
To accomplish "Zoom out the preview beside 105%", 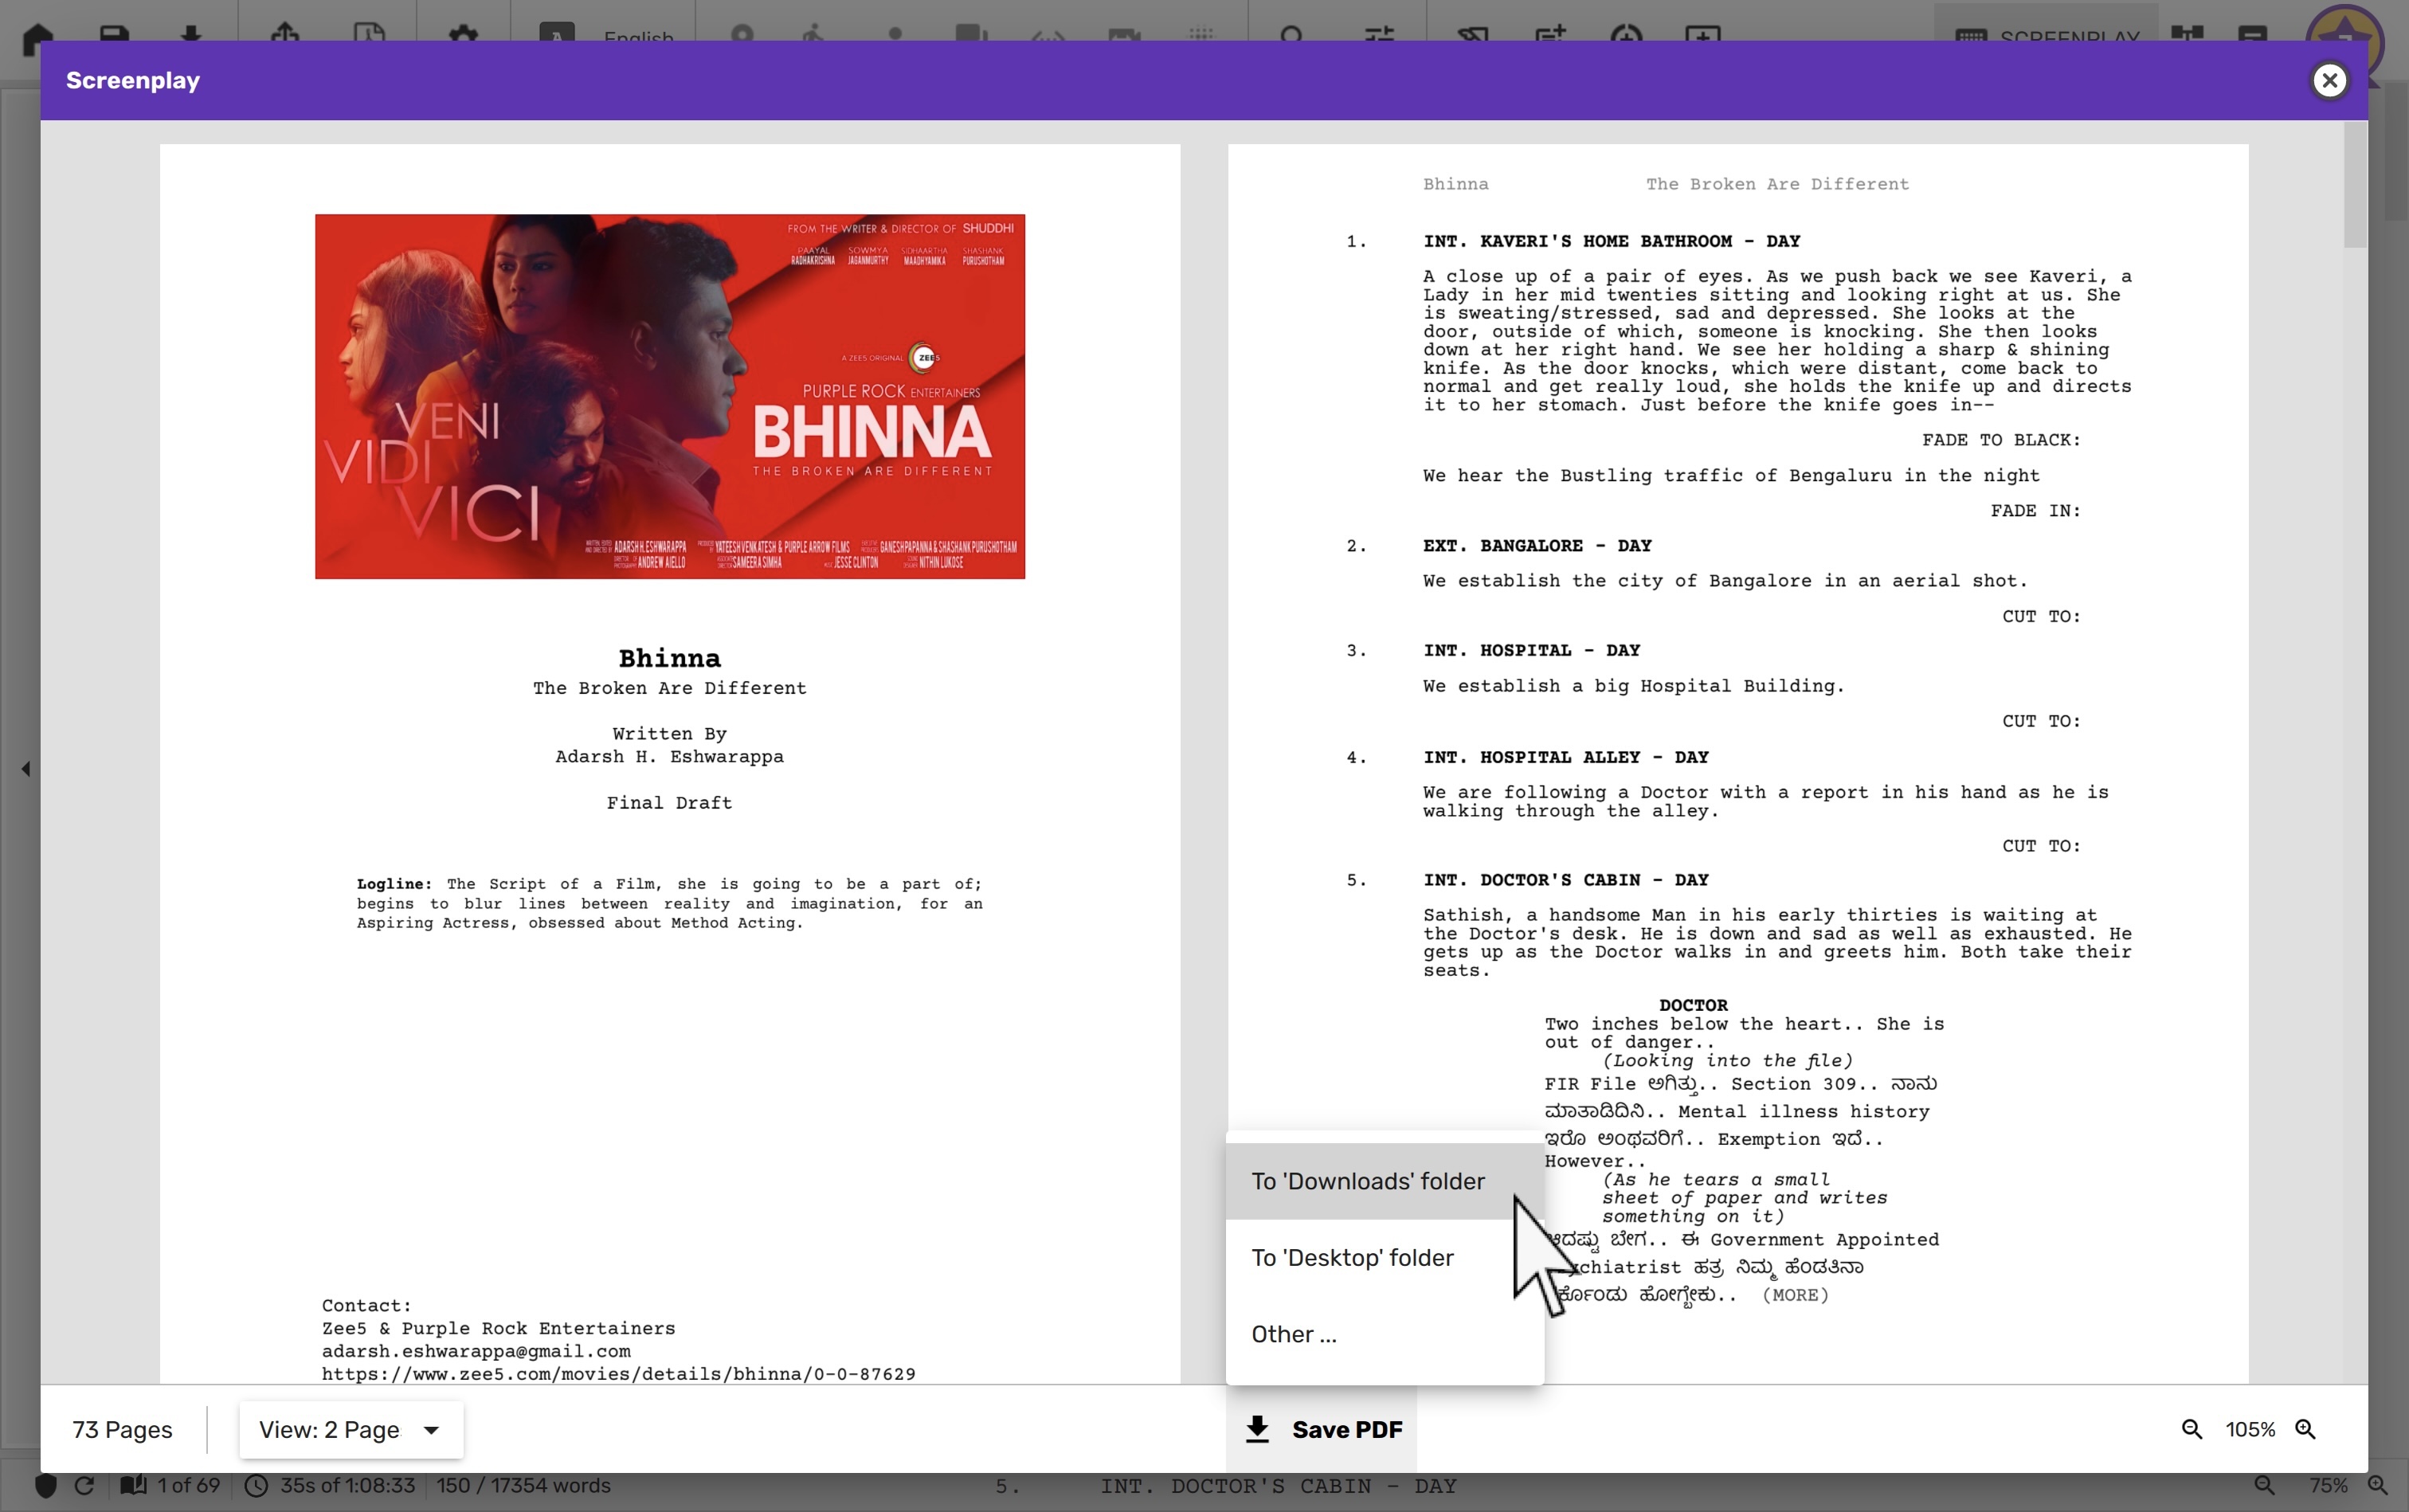I will click(2191, 1429).
